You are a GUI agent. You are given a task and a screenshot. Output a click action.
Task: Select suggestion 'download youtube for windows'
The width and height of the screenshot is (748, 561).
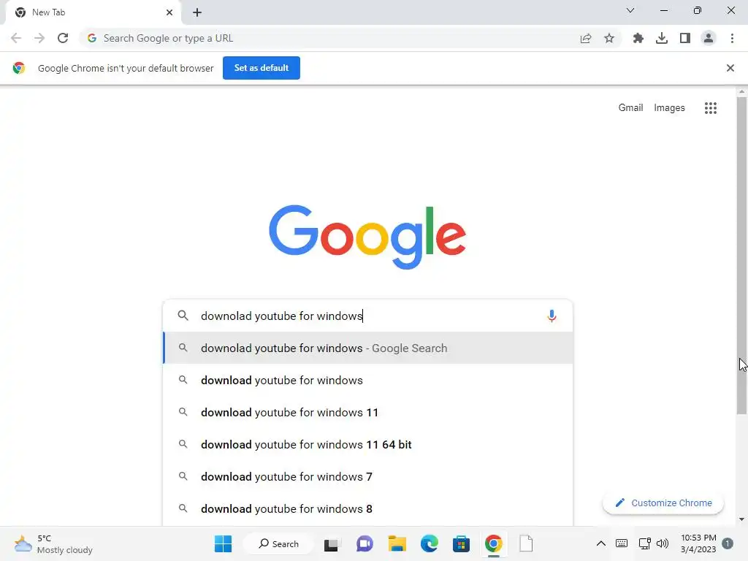tap(368, 380)
